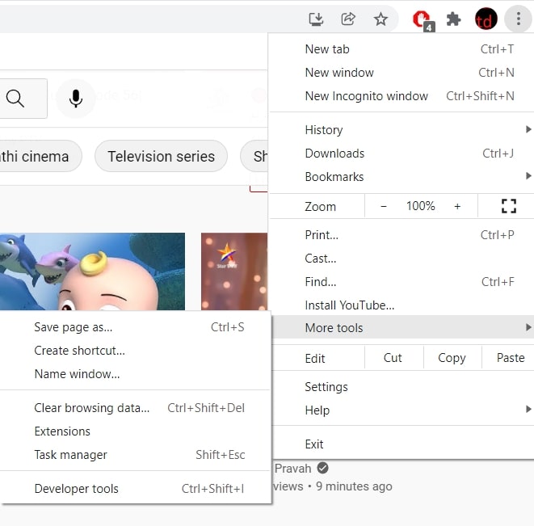Choose Save page as... in submenu
Viewport: 534px width, 526px height.
point(135,327)
